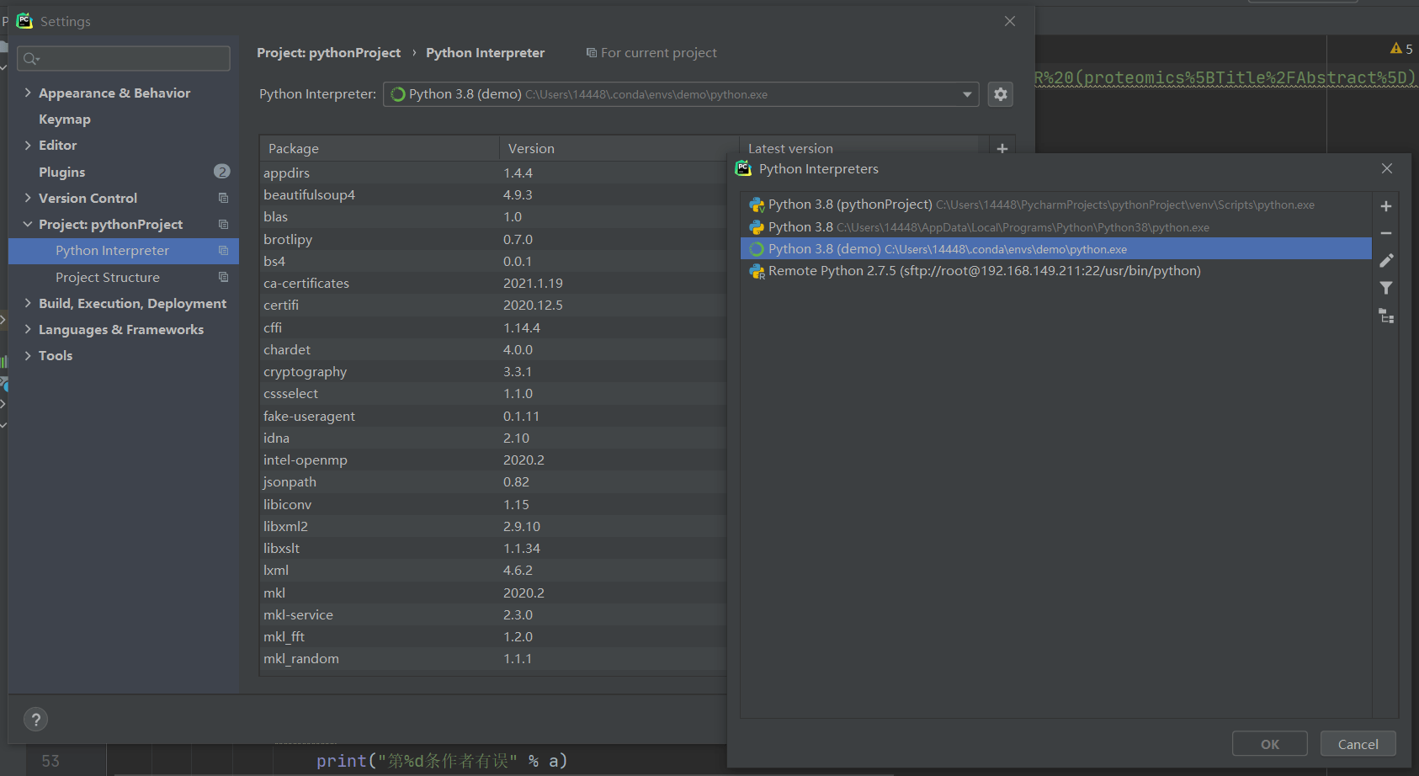Image resolution: width=1419 pixels, height=776 pixels.
Task: Select the ca-certificates package row
Action: pos(493,283)
